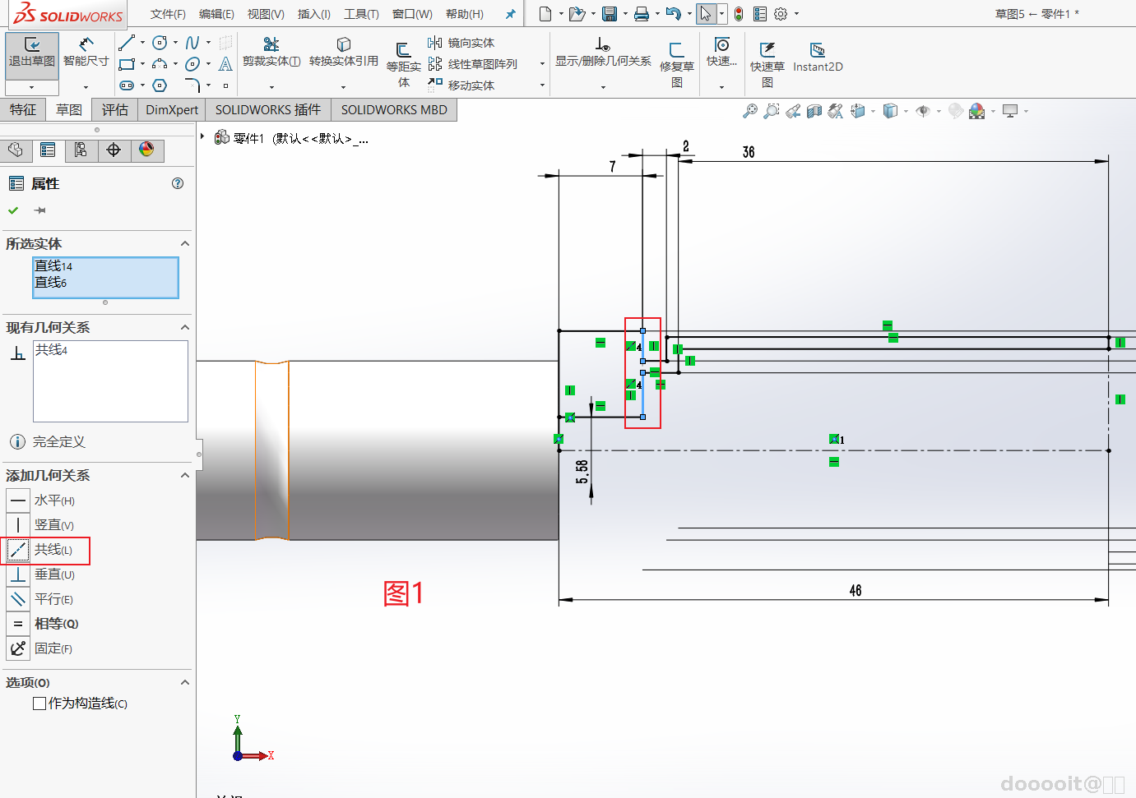The image size is (1136, 798).
Task: Select 共线4 in existing relations list
Action: click(x=51, y=350)
